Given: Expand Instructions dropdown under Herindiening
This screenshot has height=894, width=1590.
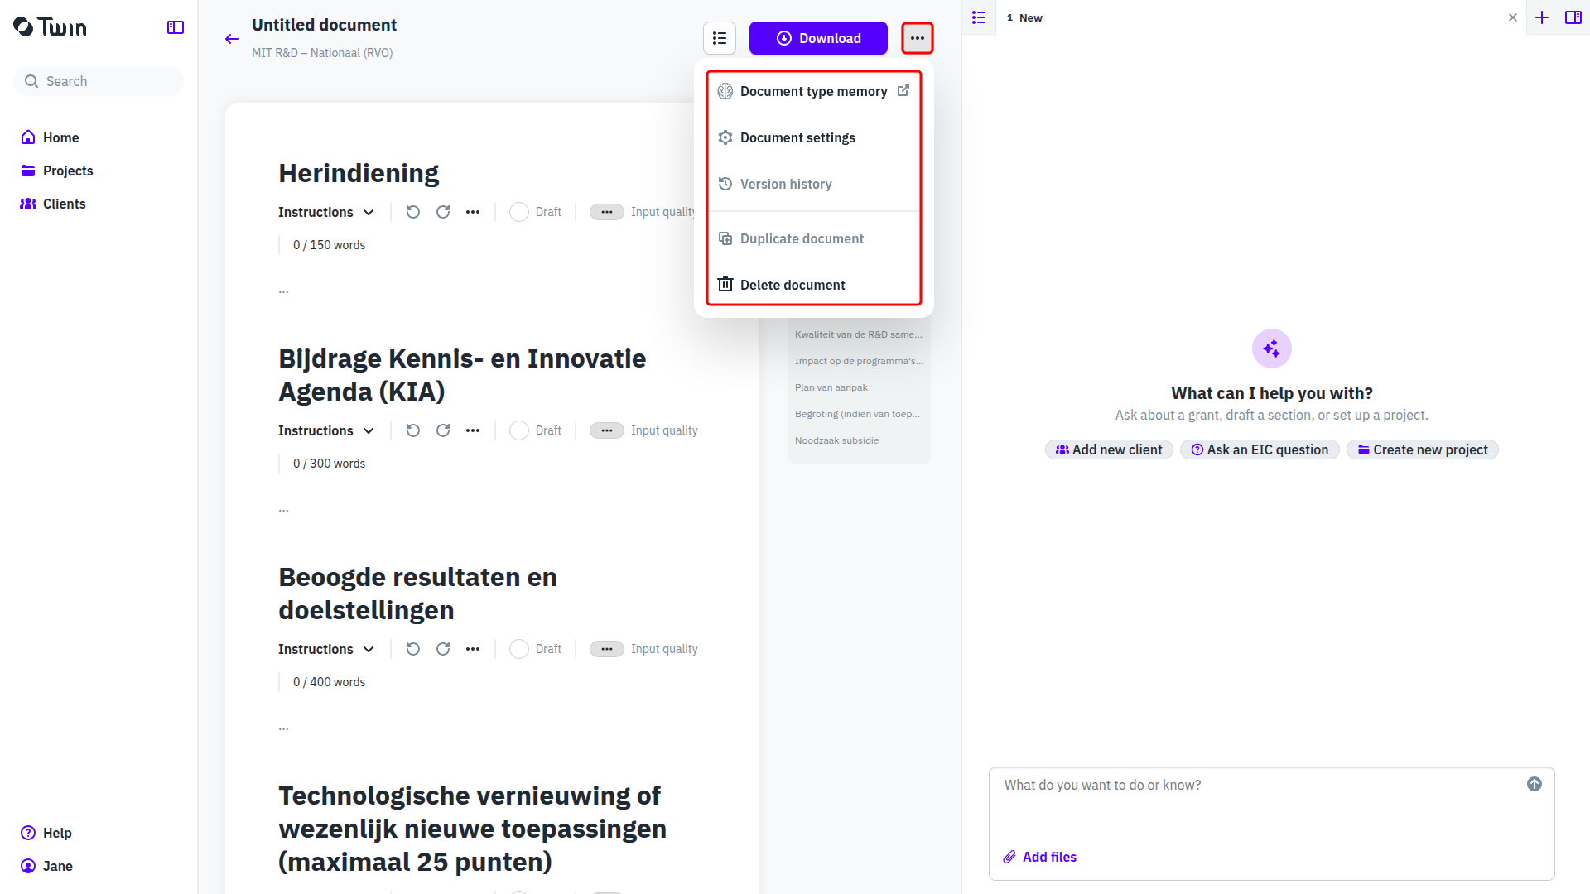Looking at the screenshot, I should tap(326, 212).
